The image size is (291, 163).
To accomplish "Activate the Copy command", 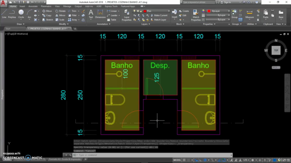I will coord(47,15).
